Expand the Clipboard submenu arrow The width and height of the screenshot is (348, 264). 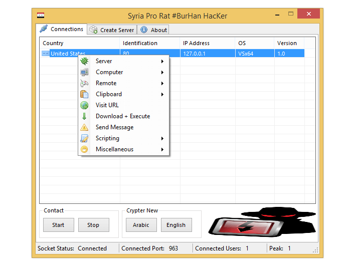pyautogui.click(x=162, y=94)
